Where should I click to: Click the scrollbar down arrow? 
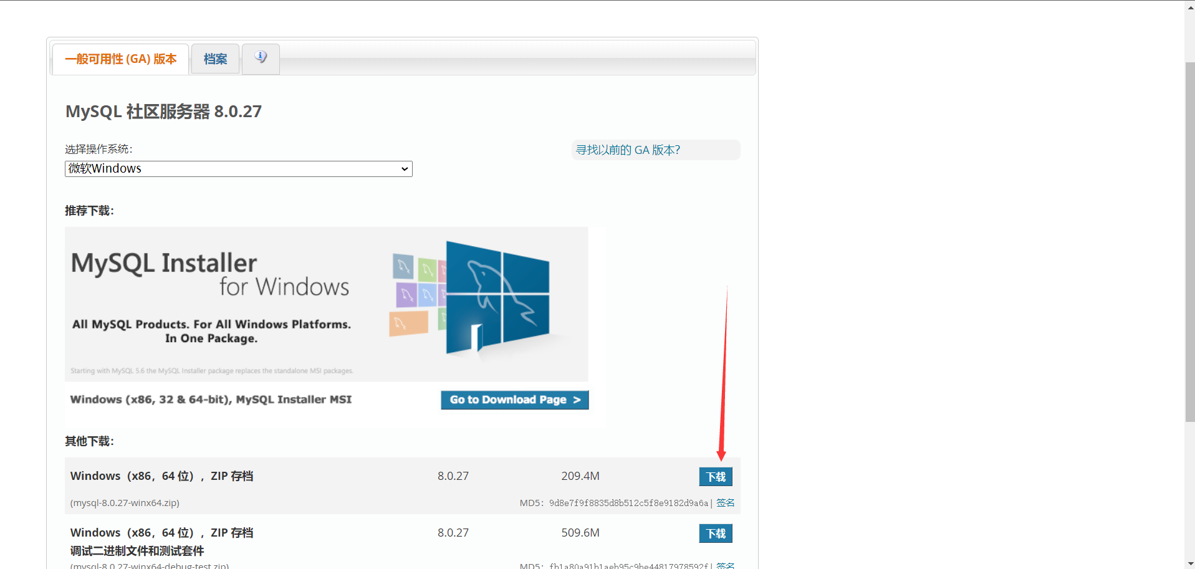pyautogui.click(x=1189, y=563)
